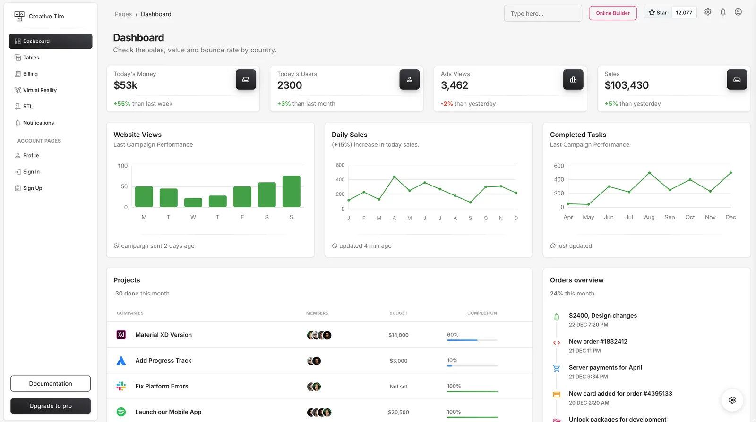This screenshot has width=756, height=422.
Task: Open the Documentation button
Action: [x=51, y=384]
